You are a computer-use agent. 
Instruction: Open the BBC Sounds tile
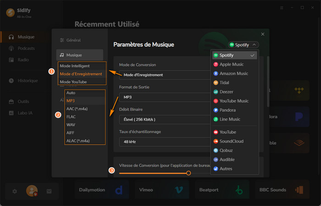pos(281,190)
